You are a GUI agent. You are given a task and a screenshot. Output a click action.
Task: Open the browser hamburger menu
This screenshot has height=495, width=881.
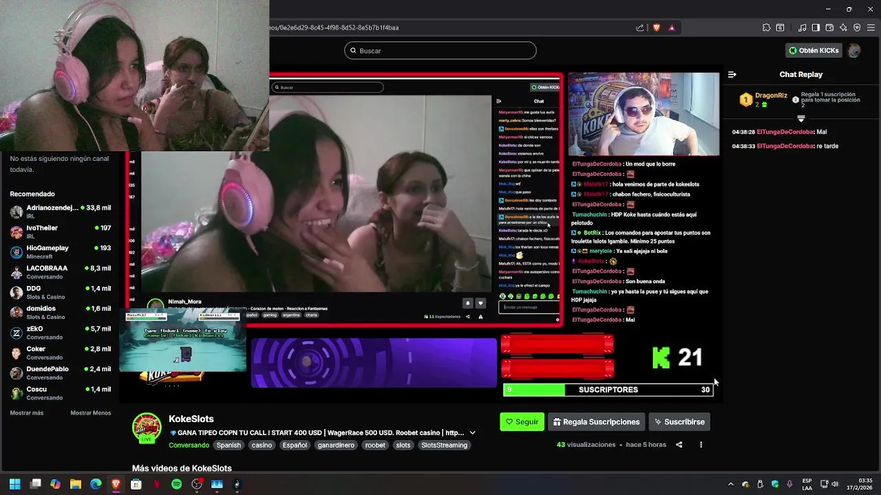[x=871, y=27]
